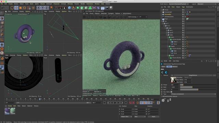219x123 pixels.
Task: Toggle Imp. Samp. checkbox
Action: (x=171, y=92)
